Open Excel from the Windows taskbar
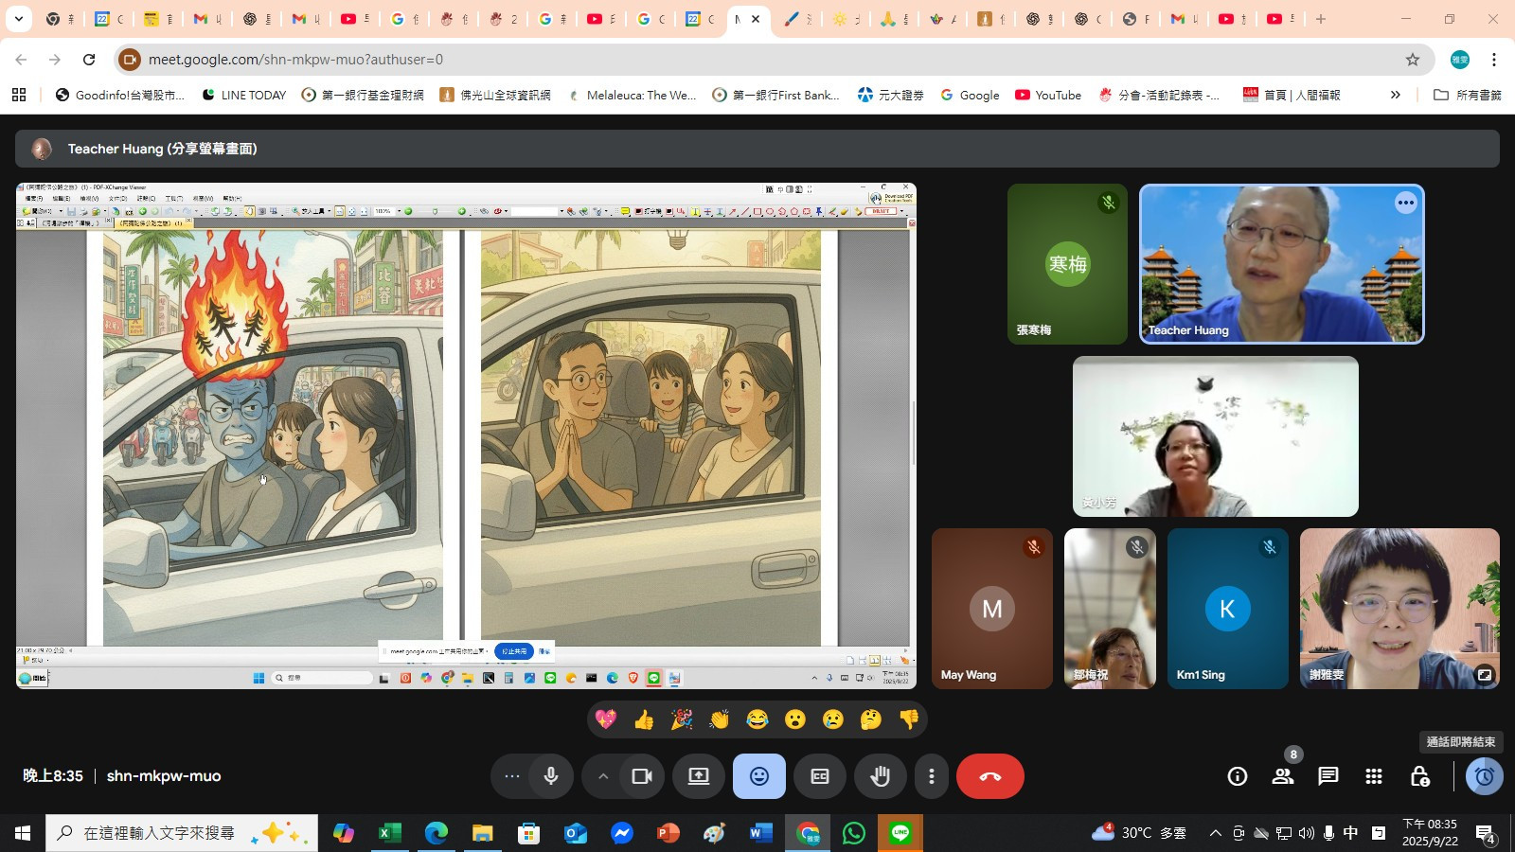Screen dimensions: 1515x852 (389, 833)
